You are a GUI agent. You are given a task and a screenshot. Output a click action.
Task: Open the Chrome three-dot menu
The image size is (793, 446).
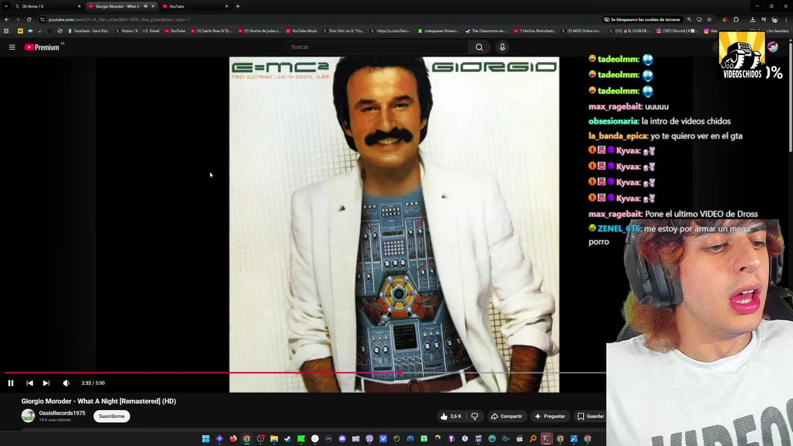786,19
